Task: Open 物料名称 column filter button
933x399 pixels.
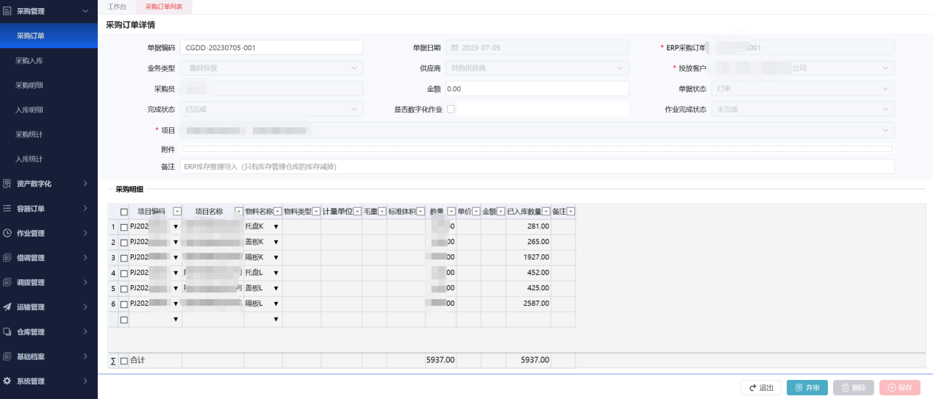Action: click(278, 212)
